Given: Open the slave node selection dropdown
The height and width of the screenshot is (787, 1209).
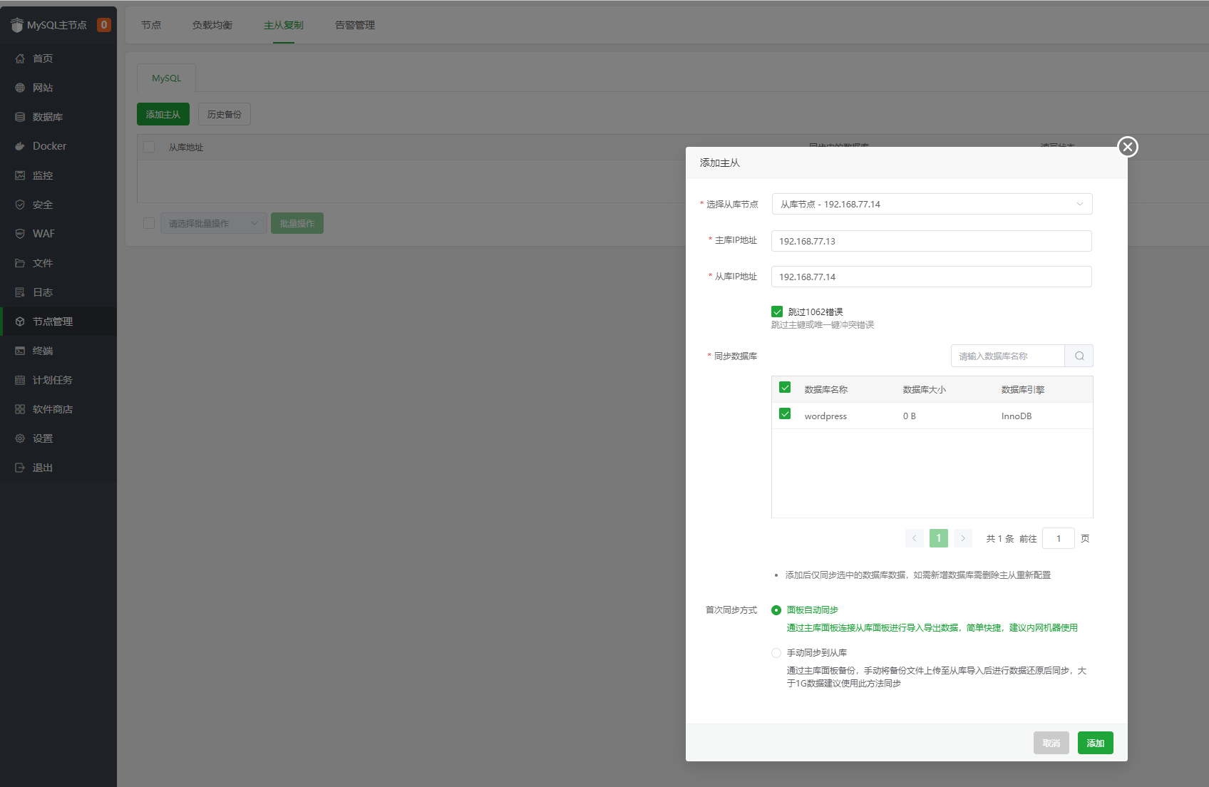Looking at the screenshot, I should (x=931, y=204).
